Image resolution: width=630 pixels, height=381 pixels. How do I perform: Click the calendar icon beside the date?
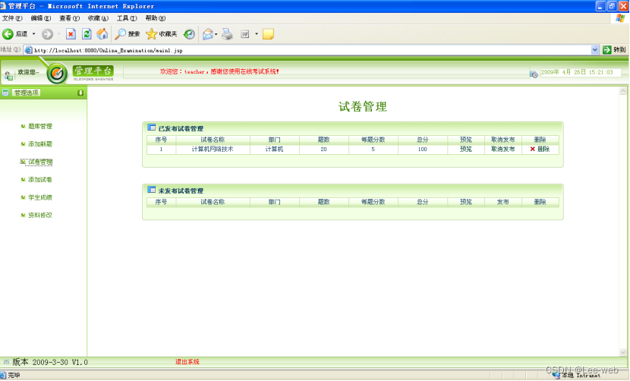coord(534,74)
